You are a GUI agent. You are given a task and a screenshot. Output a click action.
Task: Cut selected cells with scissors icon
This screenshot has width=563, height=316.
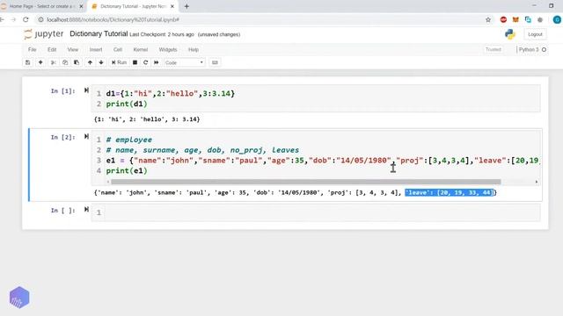[54, 62]
